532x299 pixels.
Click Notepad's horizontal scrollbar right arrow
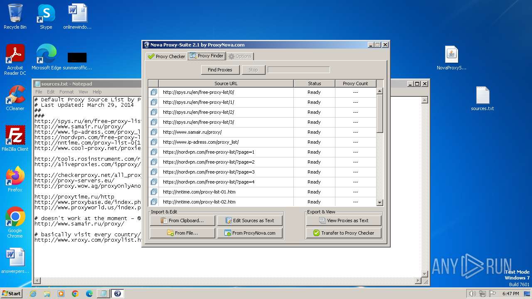tap(418, 281)
